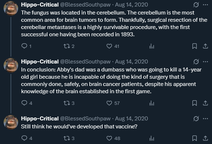Repost the 'In conclusion' tweet
Screen dimensions: 212x144
coord(67,103)
